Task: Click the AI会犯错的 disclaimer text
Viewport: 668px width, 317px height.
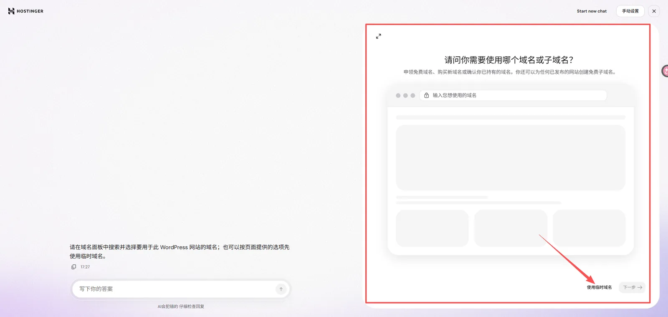Action: [181, 307]
